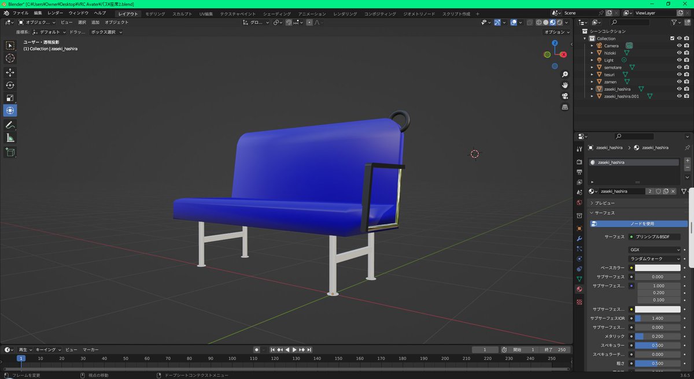This screenshot has width=694, height=379.
Task: Select the Cursor tool in left toolbar
Action: tap(10, 58)
